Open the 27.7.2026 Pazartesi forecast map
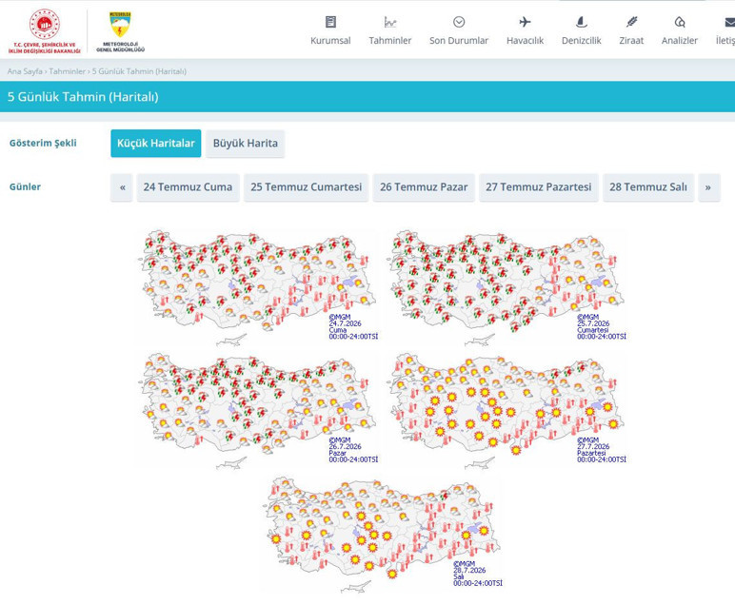Screen dimensions: 735x605 [x=508, y=410]
